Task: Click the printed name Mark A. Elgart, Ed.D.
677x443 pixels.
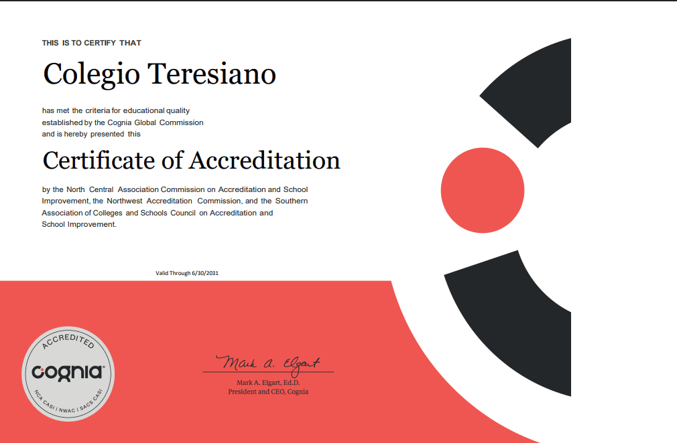Action: (x=268, y=382)
